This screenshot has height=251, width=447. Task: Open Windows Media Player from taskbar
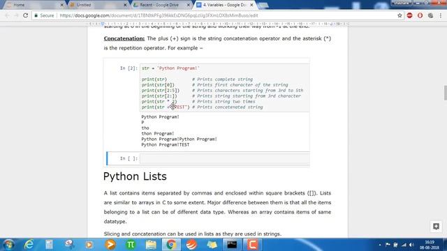coord(89,245)
